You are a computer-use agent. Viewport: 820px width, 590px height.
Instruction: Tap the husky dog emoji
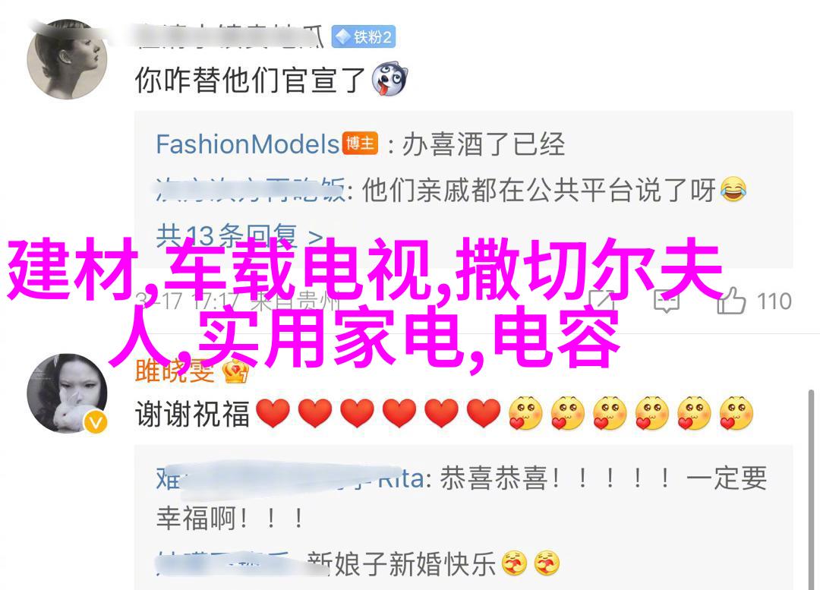point(389,80)
